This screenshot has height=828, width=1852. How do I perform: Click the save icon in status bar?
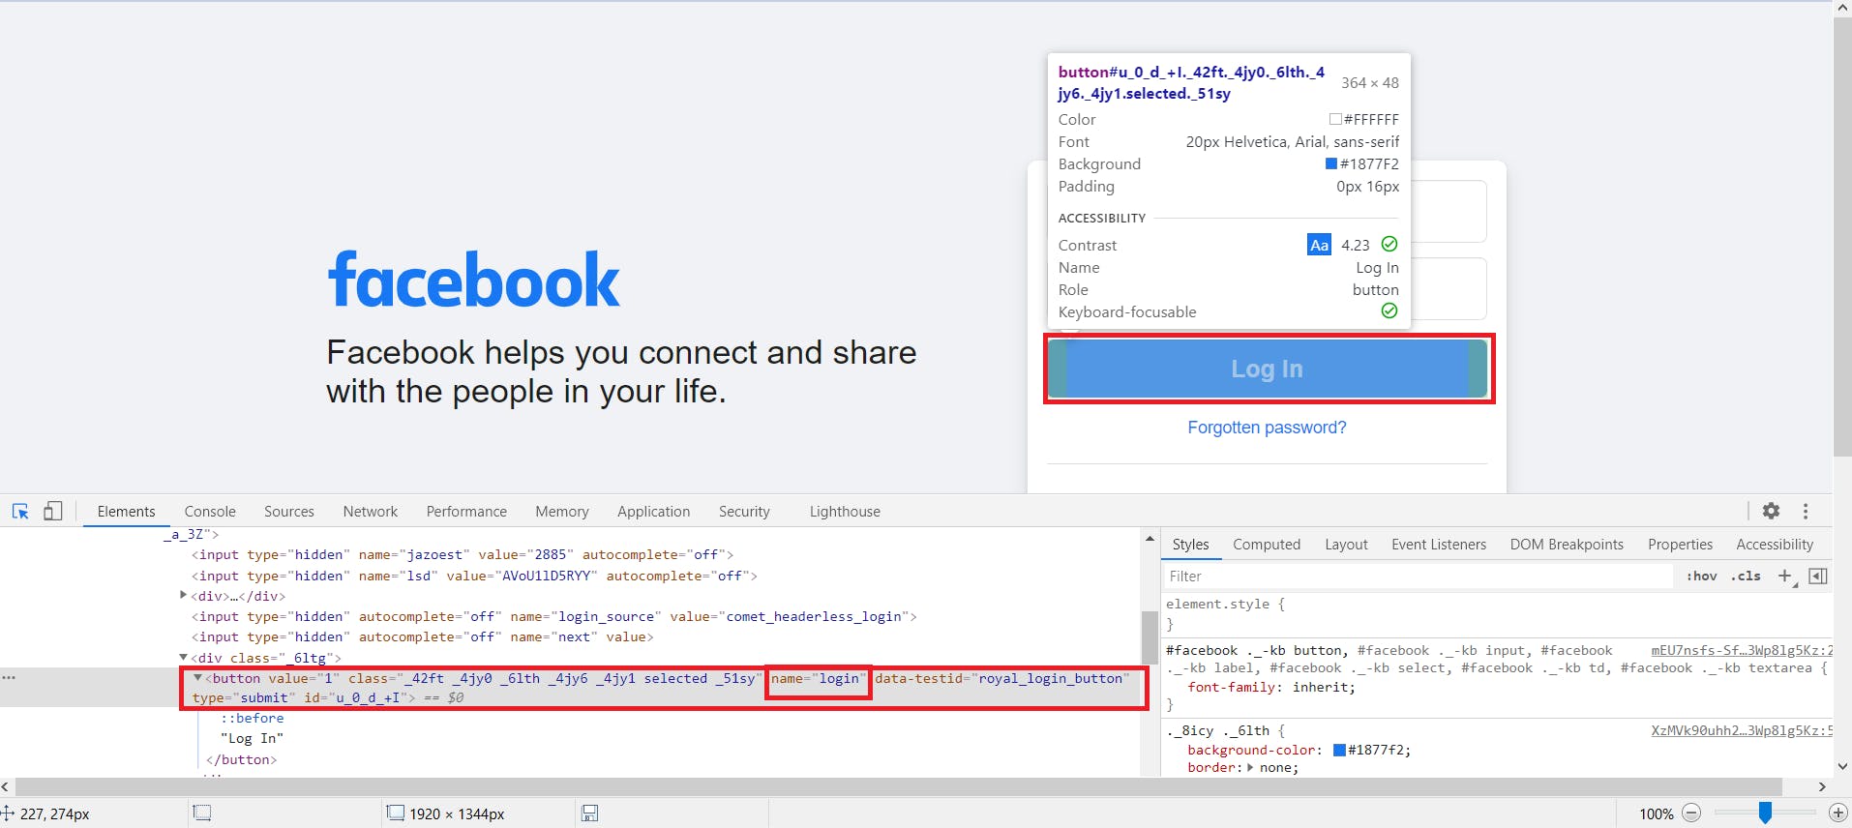pyautogui.click(x=589, y=813)
